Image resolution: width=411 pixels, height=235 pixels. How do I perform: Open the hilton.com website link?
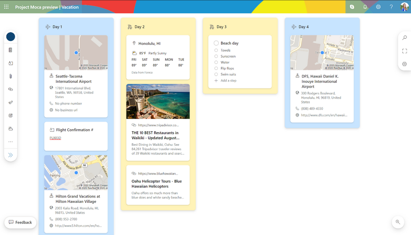point(78,226)
